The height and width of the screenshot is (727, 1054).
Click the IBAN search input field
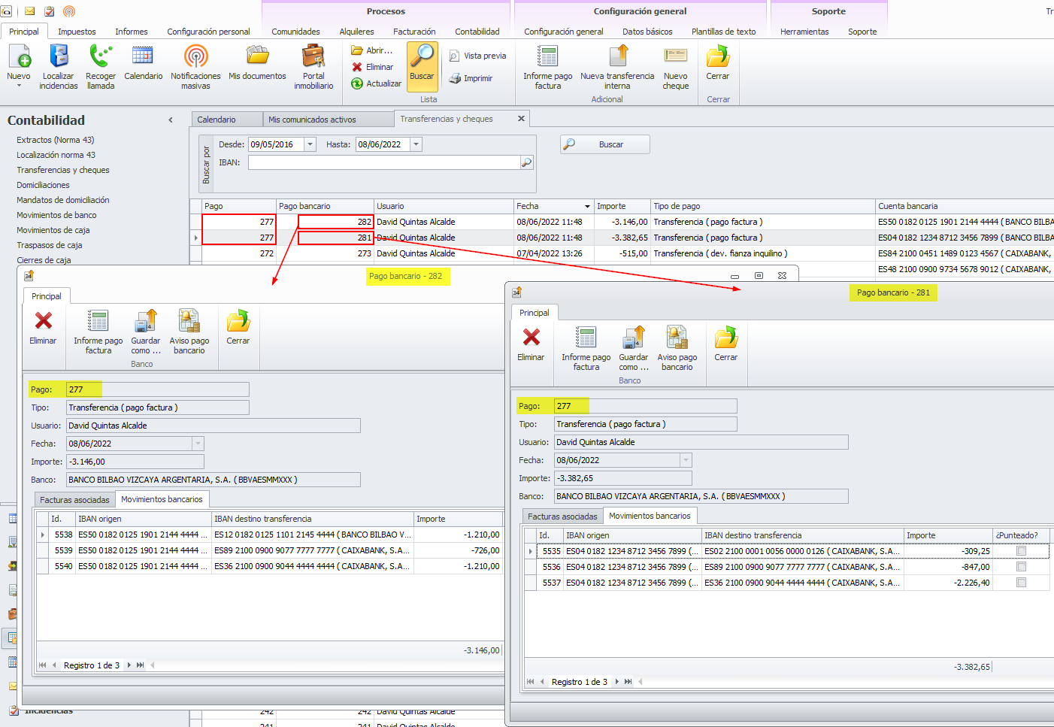(385, 162)
